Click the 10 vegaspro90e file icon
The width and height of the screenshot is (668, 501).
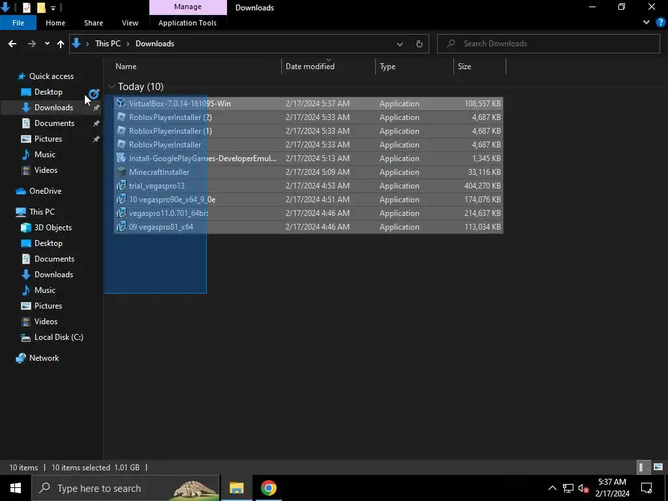[121, 199]
